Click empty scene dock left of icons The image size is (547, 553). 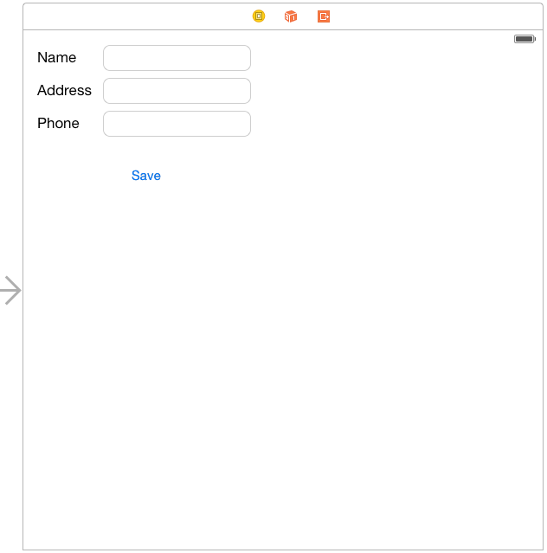[130, 16]
